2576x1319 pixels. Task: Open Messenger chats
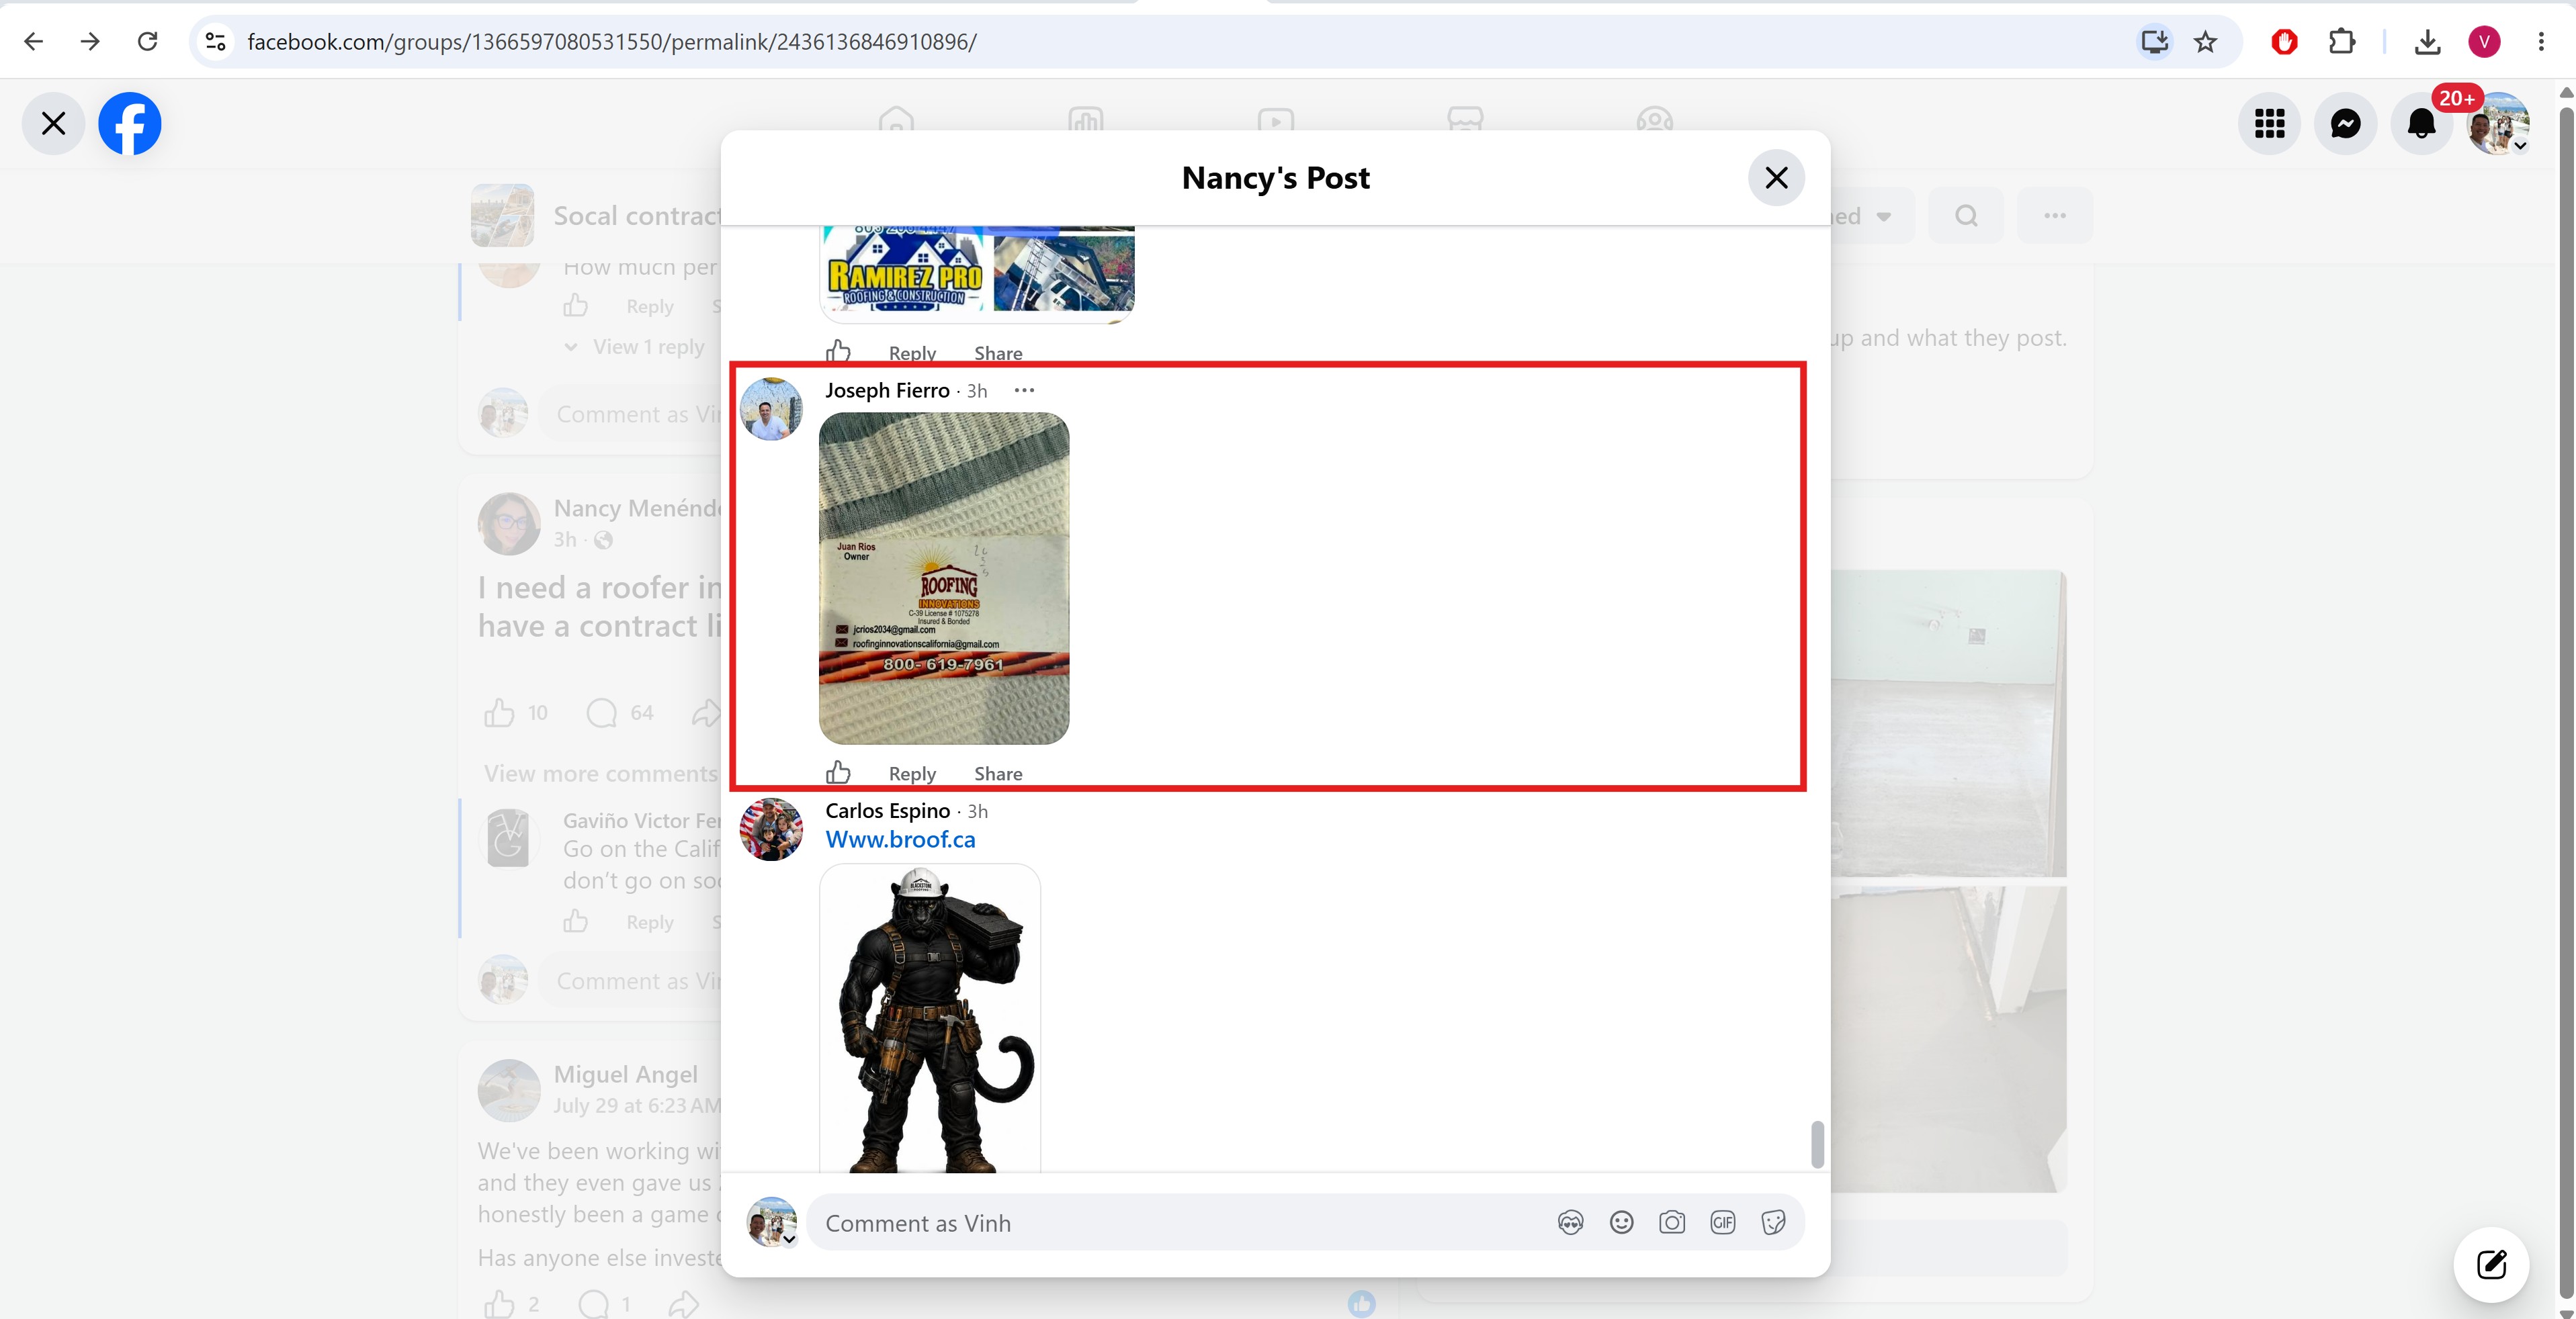click(2345, 124)
